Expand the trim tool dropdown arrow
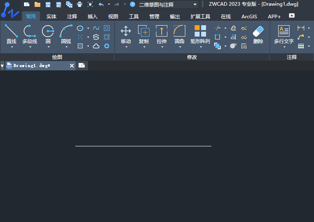Viewport: 314px width, 222px height. click(225, 28)
